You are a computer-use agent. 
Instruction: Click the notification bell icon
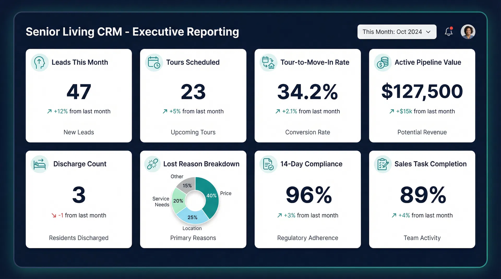449,31
